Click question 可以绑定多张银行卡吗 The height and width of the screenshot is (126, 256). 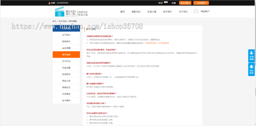(x=96, y=103)
